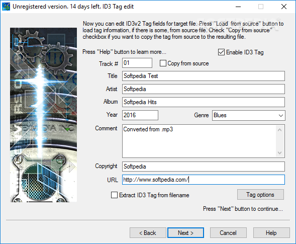Open the Genre dropdown showing Blues
Viewport: 296px width, 244px height.
[249, 115]
